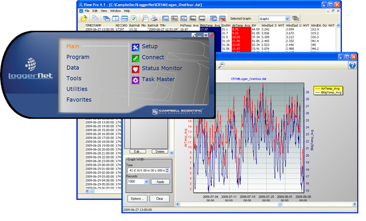Open the blue Help question mark icon
Image resolution: width=366 pixels, height=221 pixels.
pos(352,65)
